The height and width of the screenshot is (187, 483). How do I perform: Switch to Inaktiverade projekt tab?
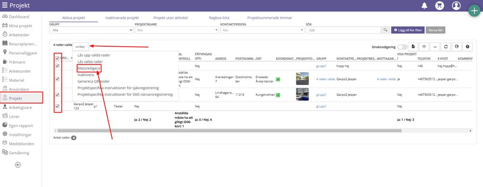pyautogui.click(x=122, y=18)
